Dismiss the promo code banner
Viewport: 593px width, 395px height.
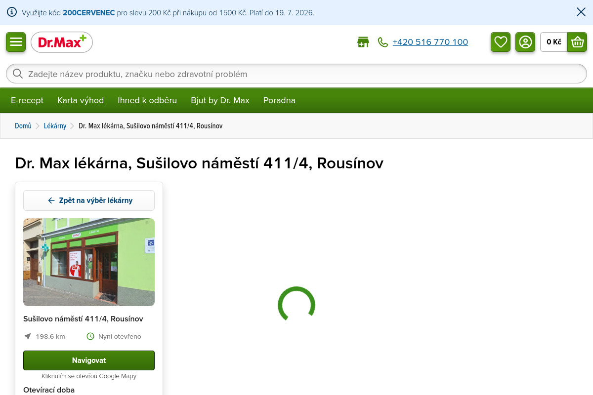coord(581,12)
